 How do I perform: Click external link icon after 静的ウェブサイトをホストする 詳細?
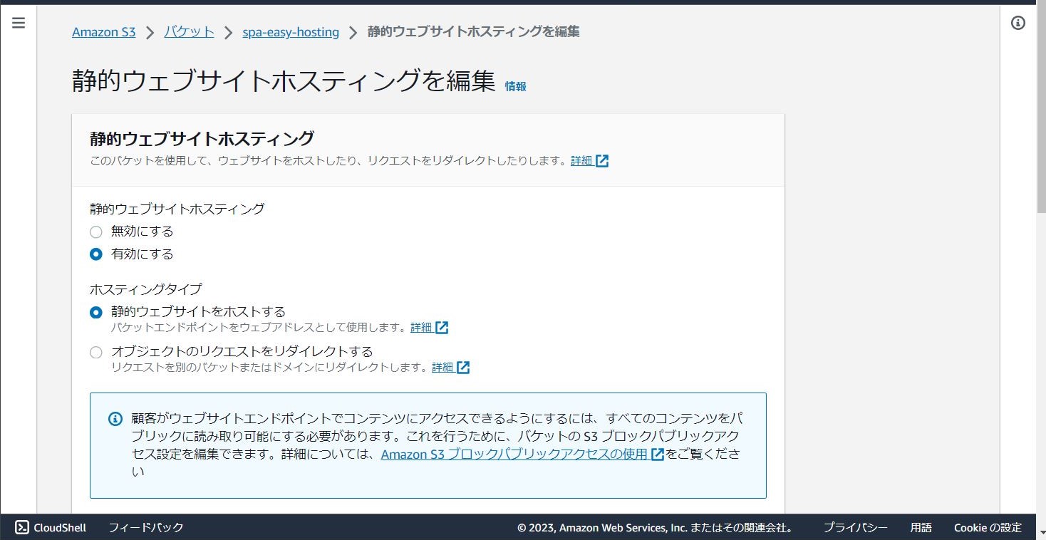pos(442,328)
